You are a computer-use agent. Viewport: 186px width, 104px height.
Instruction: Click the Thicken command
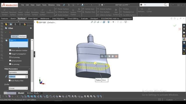pyautogui.click(x=125, y=9)
